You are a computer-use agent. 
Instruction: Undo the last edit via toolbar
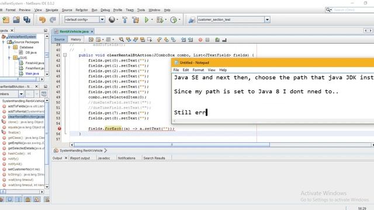(x=42, y=20)
